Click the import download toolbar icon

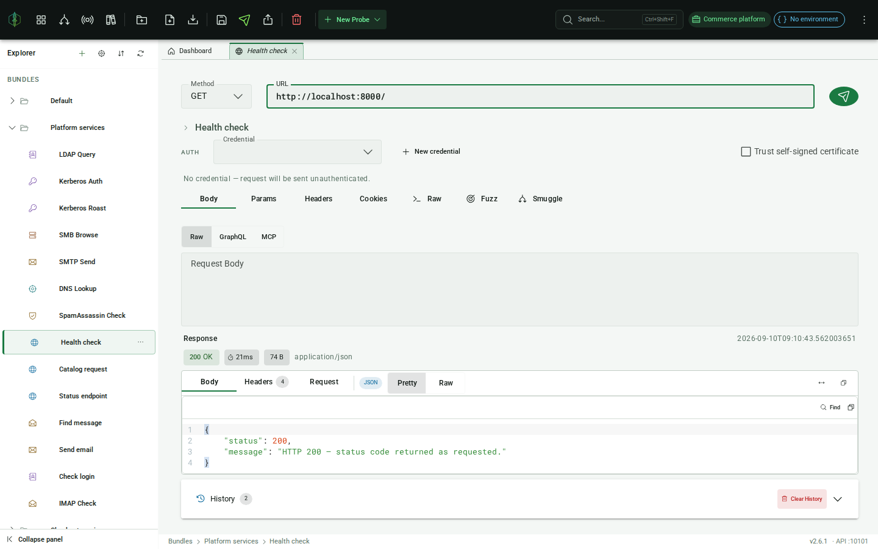(x=193, y=20)
